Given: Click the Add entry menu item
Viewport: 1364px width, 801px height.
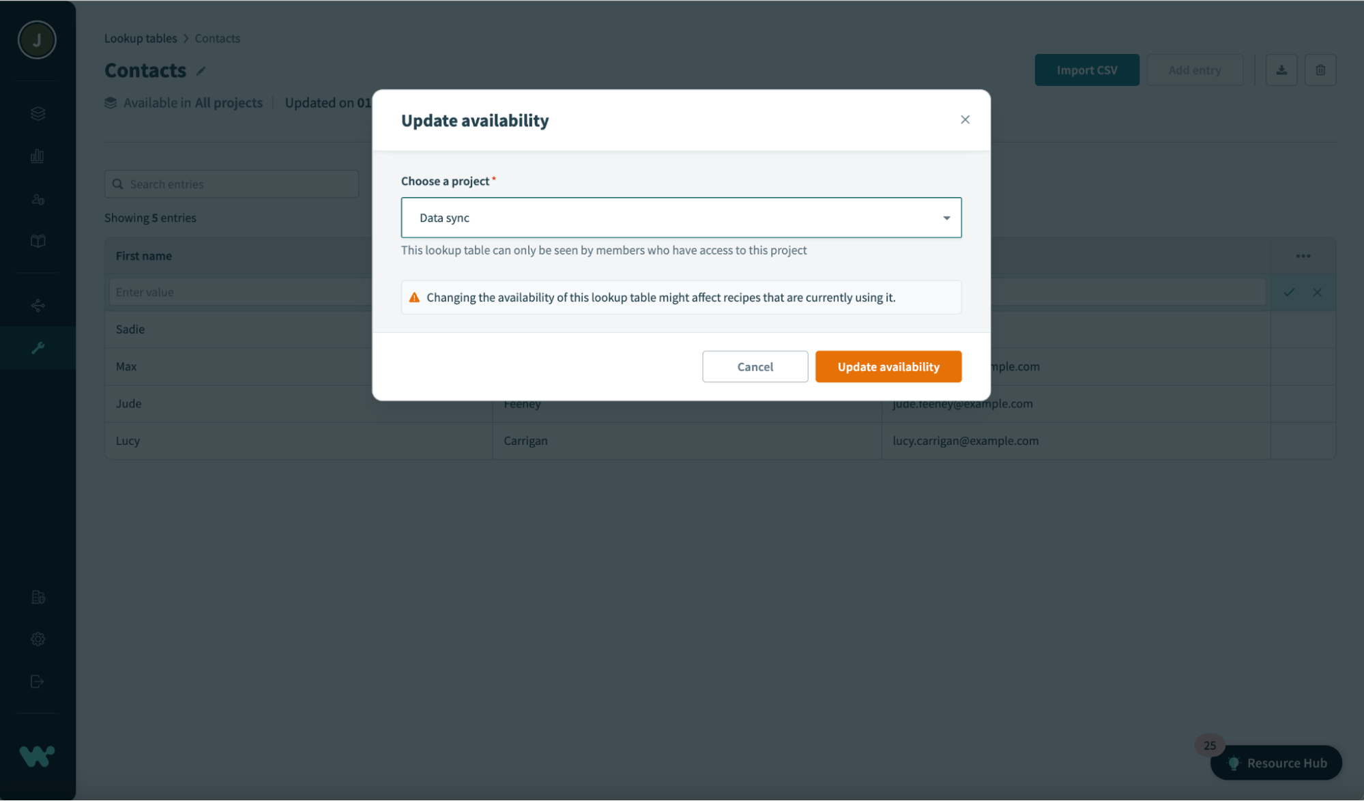Looking at the screenshot, I should [x=1195, y=70].
